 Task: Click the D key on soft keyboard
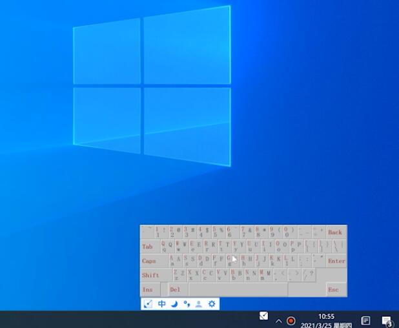point(205,261)
